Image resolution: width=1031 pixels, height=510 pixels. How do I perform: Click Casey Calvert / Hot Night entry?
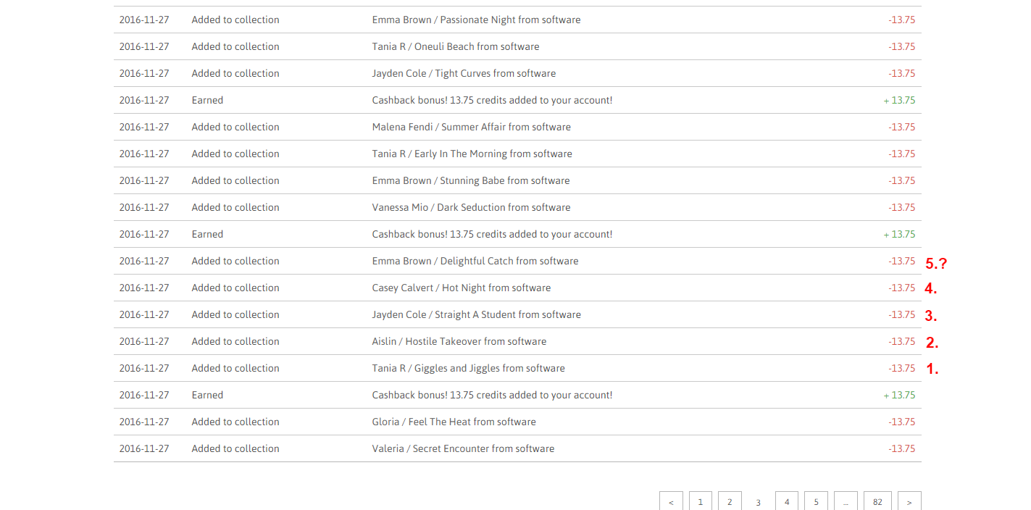point(462,288)
